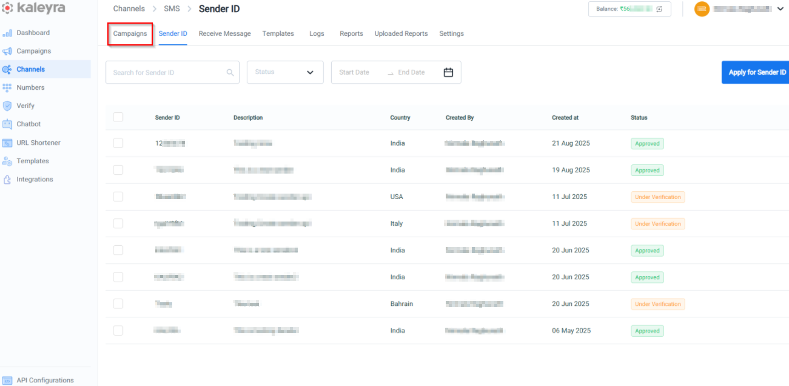Image resolution: width=789 pixels, height=386 pixels.
Task: Select the Sender ID tab
Action: point(173,33)
